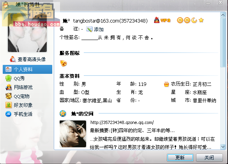The width and height of the screenshot is (228, 164).
Task: Click the 她°的空间 section heading
Action: [82, 114]
